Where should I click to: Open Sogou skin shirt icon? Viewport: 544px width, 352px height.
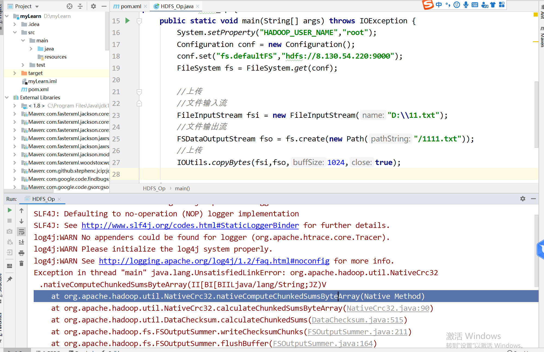click(x=493, y=5)
